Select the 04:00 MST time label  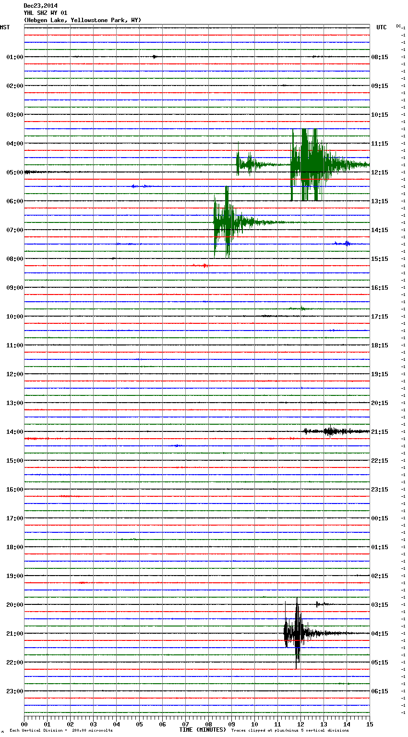15,144
